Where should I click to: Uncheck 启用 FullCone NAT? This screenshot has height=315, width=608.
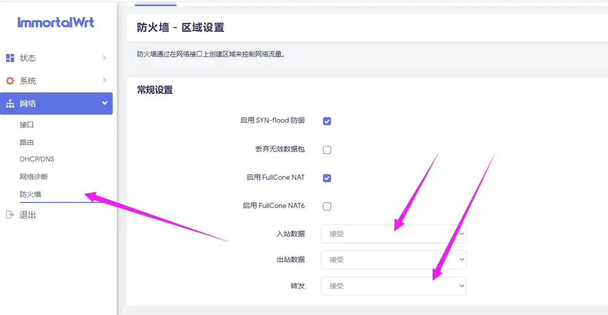coord(326,178)
